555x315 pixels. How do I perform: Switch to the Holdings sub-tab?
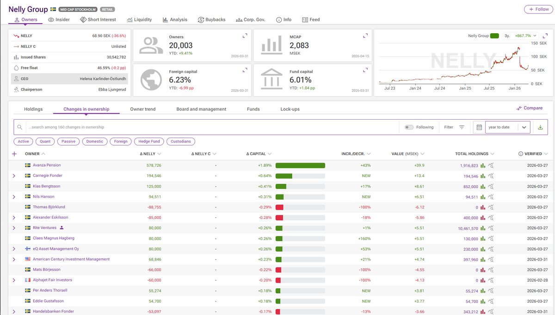(x=33, y=109)
